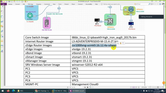Click the SRV server node in the diagram
Screen dimensions: 166x93
[x=47, y=23]
